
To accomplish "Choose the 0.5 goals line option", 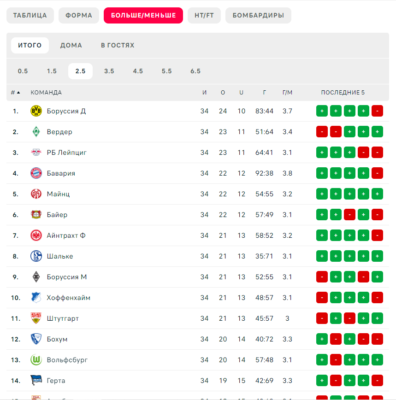I will pos(23,71).
